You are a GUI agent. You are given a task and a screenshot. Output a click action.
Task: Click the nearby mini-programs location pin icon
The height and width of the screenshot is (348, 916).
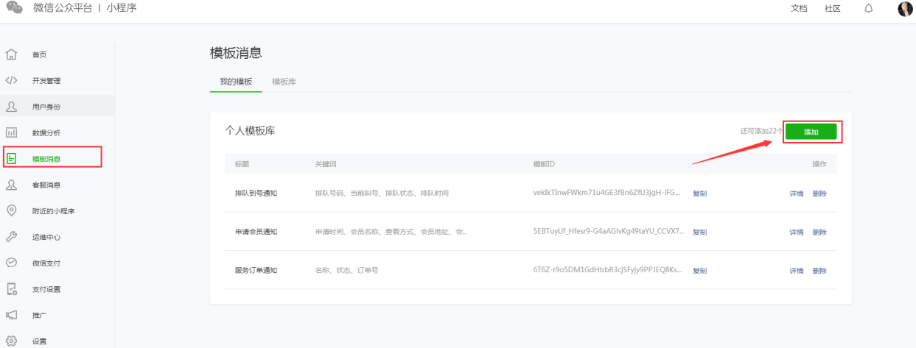tap(11, 210)
